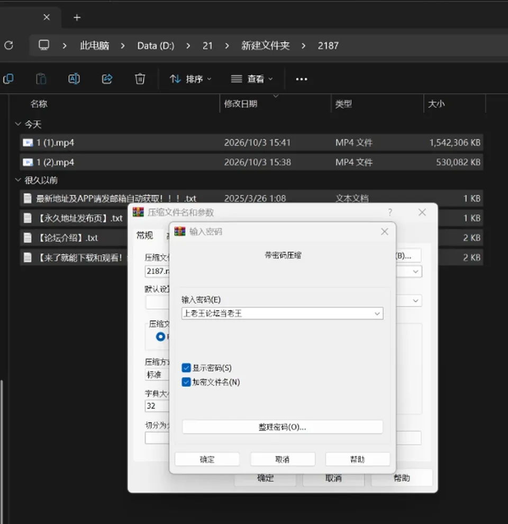Open the three-dot more options menu
This screenshot has height=524, width=508.
pos(302,79)
